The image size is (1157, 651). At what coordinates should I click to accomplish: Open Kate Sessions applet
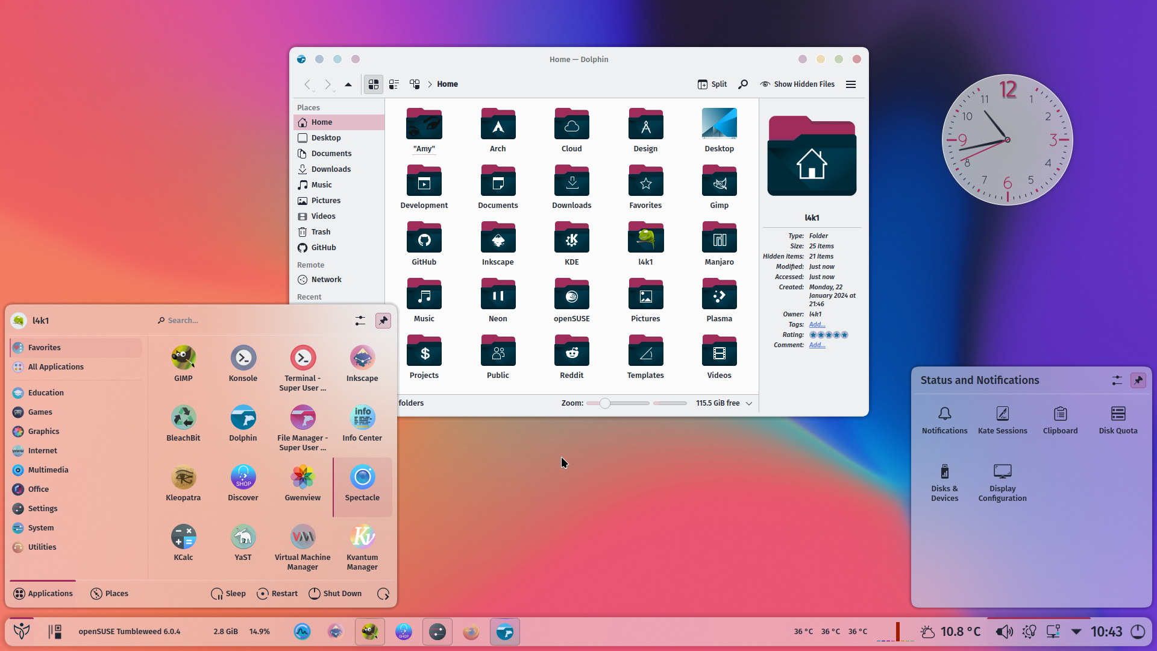point(1002,420)
